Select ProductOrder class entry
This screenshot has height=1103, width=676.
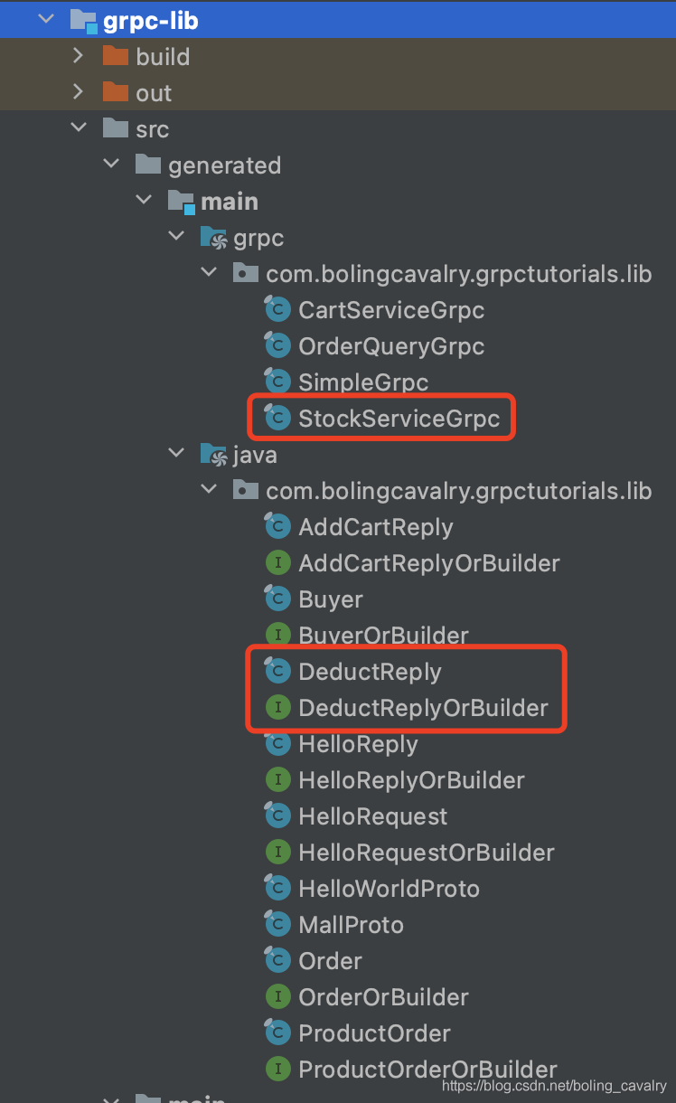(374, 1033)
